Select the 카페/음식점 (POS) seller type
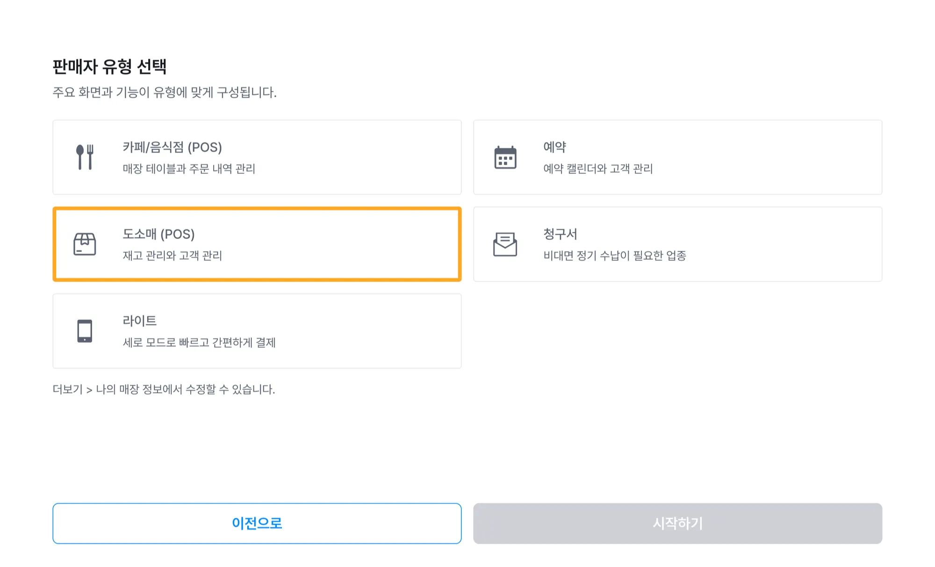Screen dimensions: 935x567 172,147
